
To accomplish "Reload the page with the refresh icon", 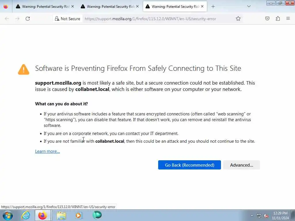I will tap(28, 19).
